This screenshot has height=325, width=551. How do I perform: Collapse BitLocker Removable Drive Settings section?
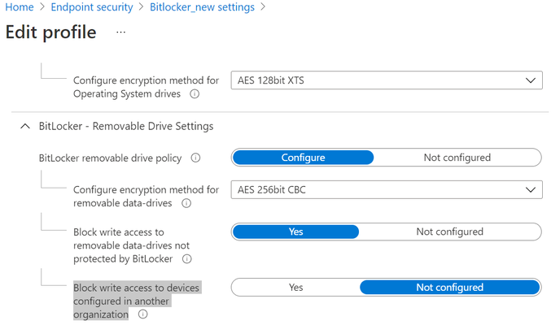[x=25, y=126]
